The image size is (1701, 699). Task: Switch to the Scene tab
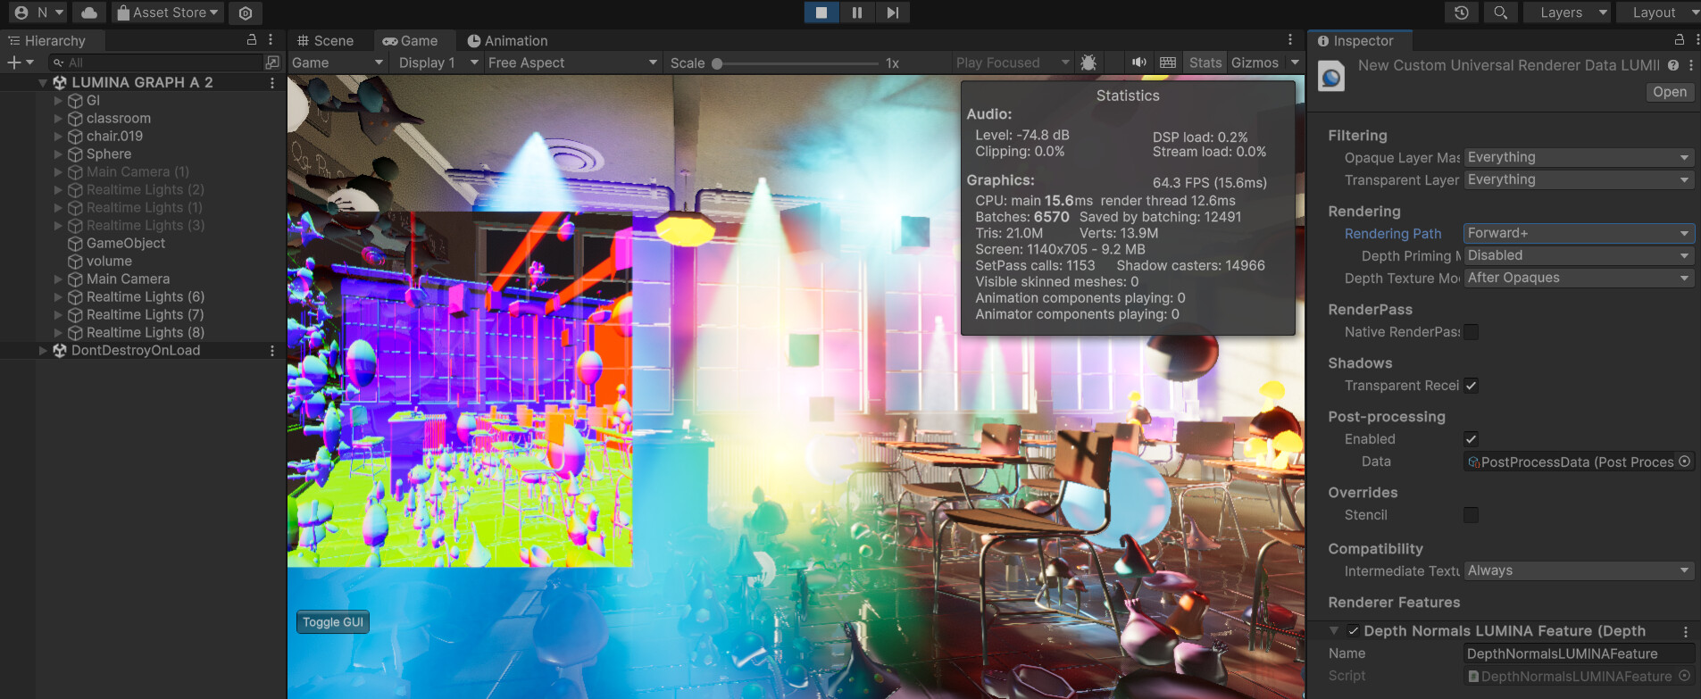click(x=325, y=40)
